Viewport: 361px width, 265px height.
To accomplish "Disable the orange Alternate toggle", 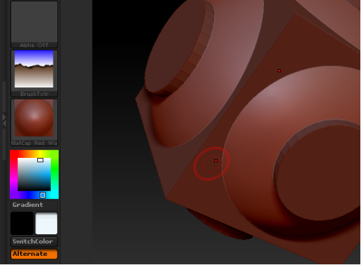I will tap(34, 254).
